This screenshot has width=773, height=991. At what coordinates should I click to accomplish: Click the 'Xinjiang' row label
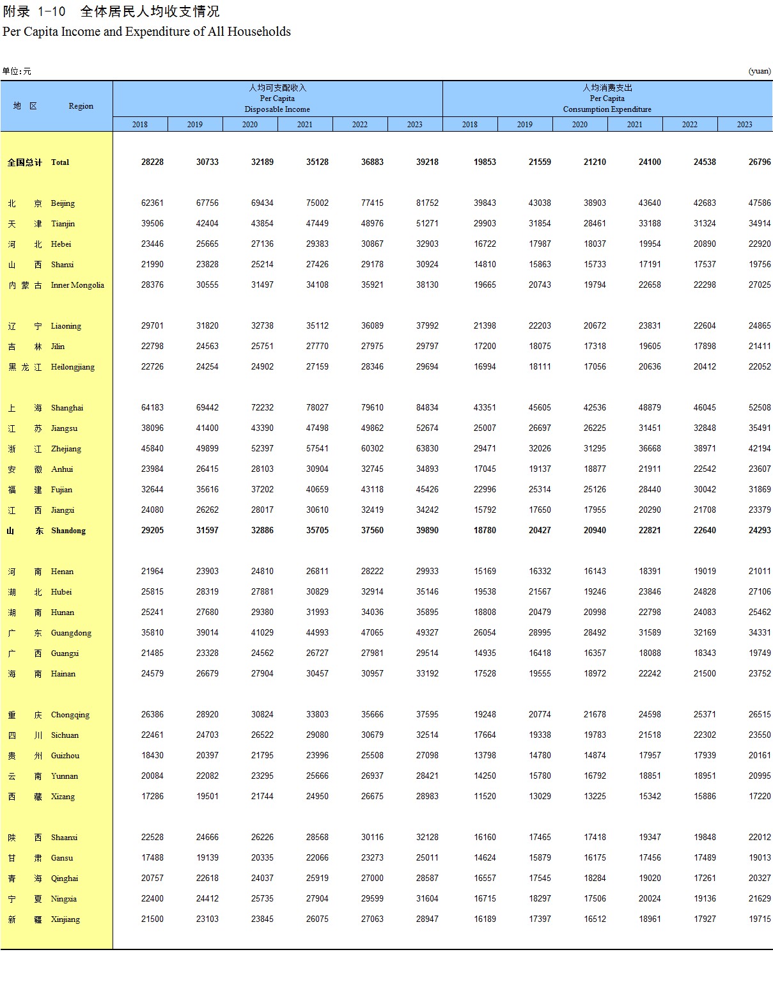(65, 919)
